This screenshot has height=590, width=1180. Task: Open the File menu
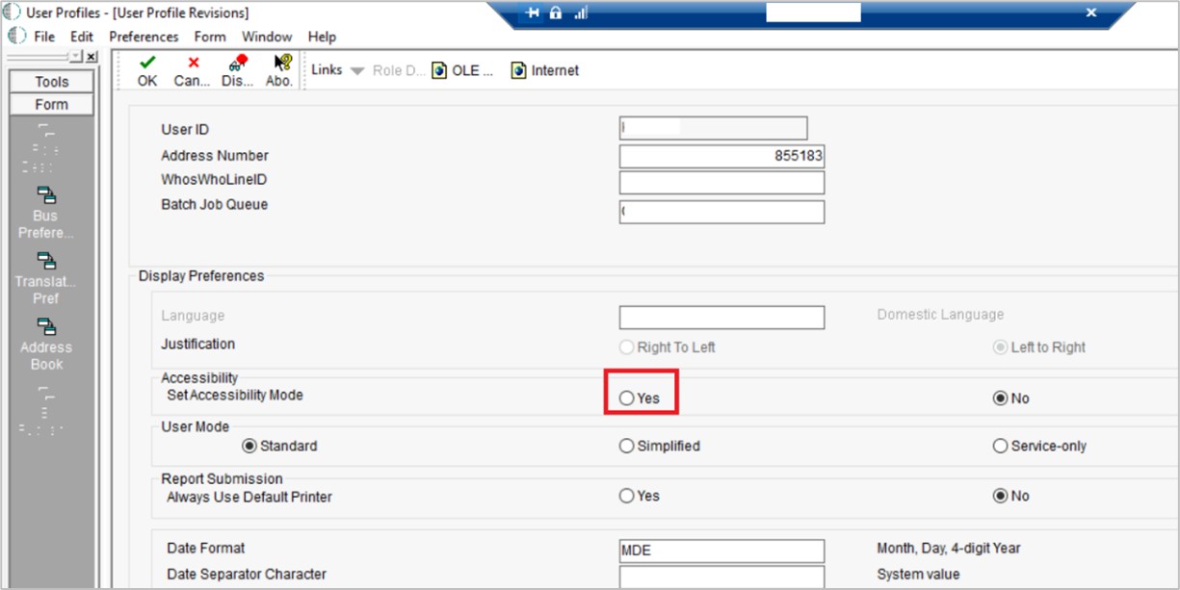coord(44,37)
